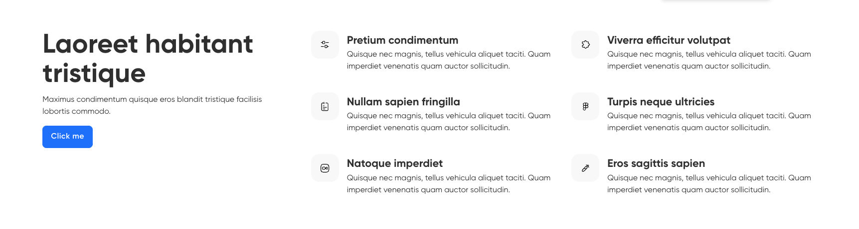Select the Turpis neque ultricies title

click(x=660, y=102)
